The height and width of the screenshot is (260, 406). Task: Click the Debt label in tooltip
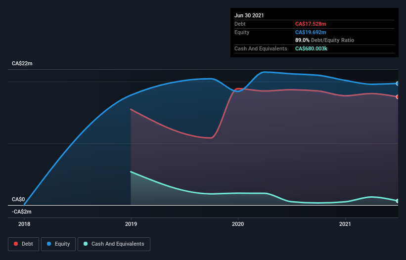click(240, 24)
